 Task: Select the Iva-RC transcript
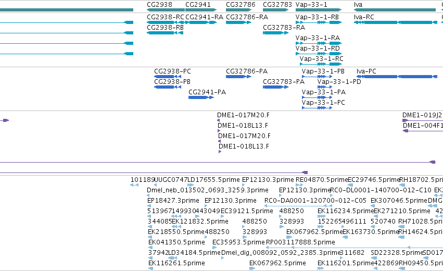click(364, 17)
